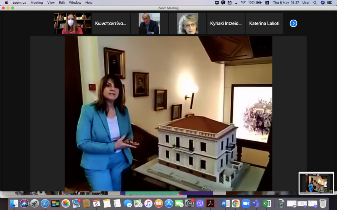Launch Microsoft Teams from the dock

tap(256, 203)
